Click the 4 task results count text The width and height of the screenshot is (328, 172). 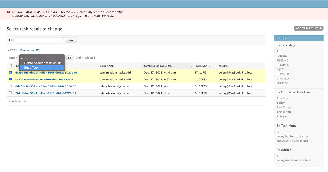pyautogui.click(x=18, y=101)
